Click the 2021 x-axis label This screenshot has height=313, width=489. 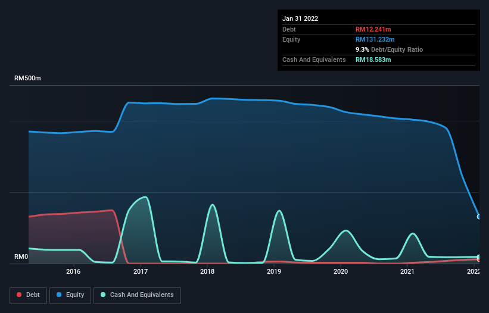point(407,271)
